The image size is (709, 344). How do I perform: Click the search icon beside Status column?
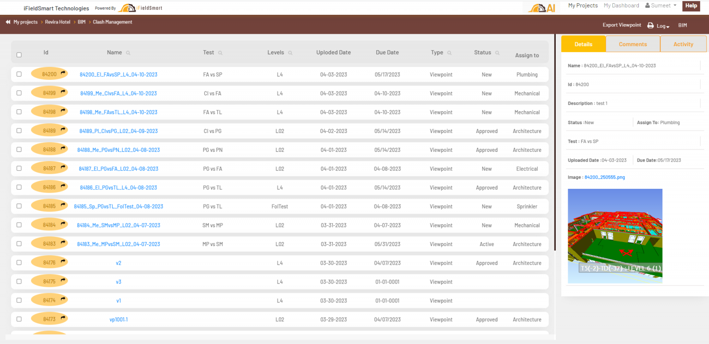[497, 53]
